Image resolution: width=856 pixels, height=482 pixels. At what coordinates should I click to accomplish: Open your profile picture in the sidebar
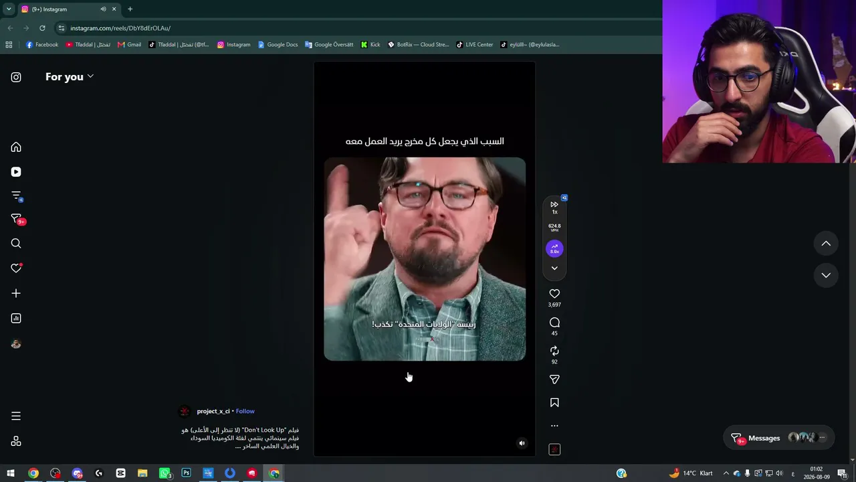[x=16, y=344]
